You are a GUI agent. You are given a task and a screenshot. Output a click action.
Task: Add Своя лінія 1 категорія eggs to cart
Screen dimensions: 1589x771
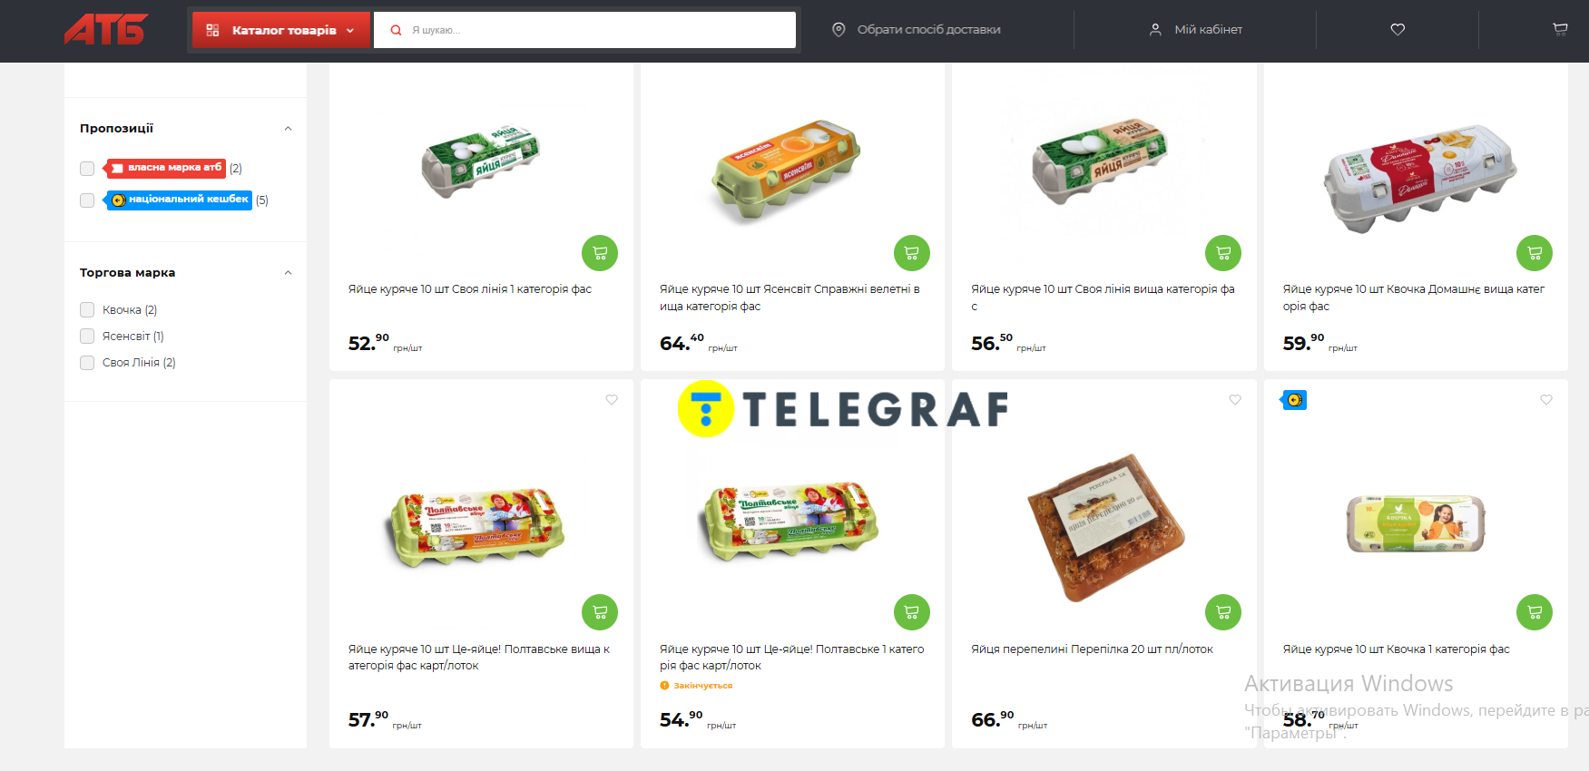click(600, 253)
